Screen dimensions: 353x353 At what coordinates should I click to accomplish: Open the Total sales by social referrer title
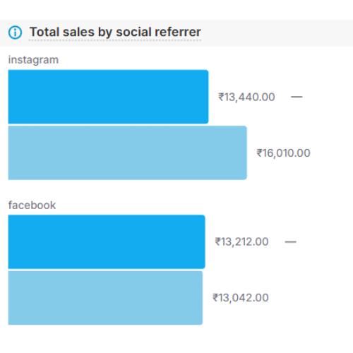[x=115, y=32]
